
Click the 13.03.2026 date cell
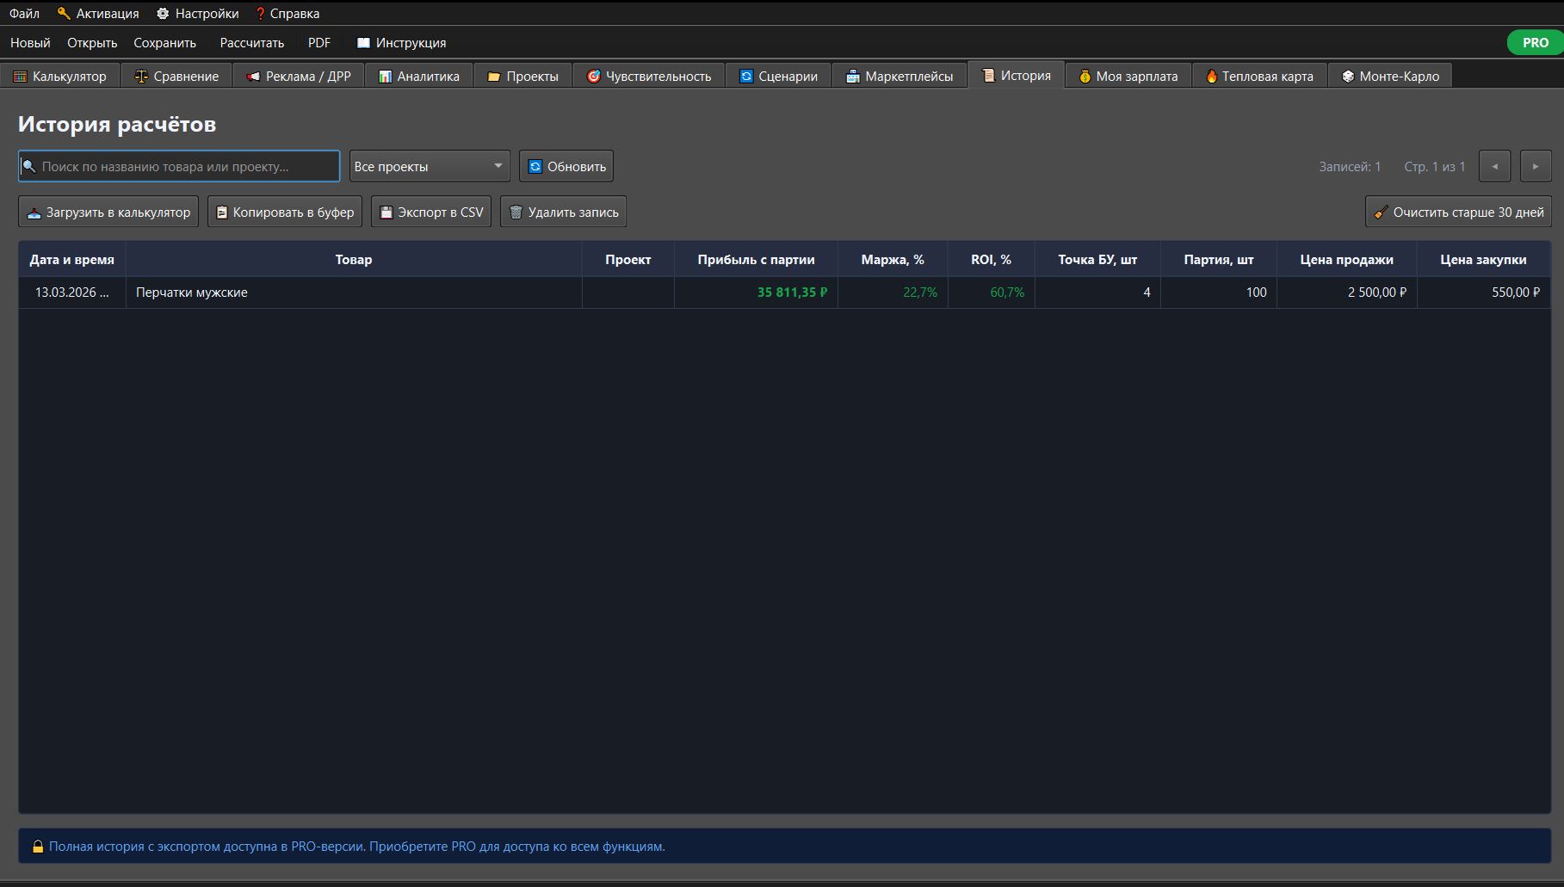(72, 293)
